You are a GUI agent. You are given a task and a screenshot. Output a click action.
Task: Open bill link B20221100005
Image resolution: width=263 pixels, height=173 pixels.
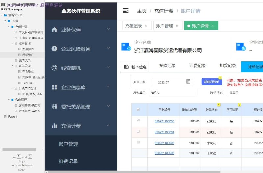[x=164, y=143]
